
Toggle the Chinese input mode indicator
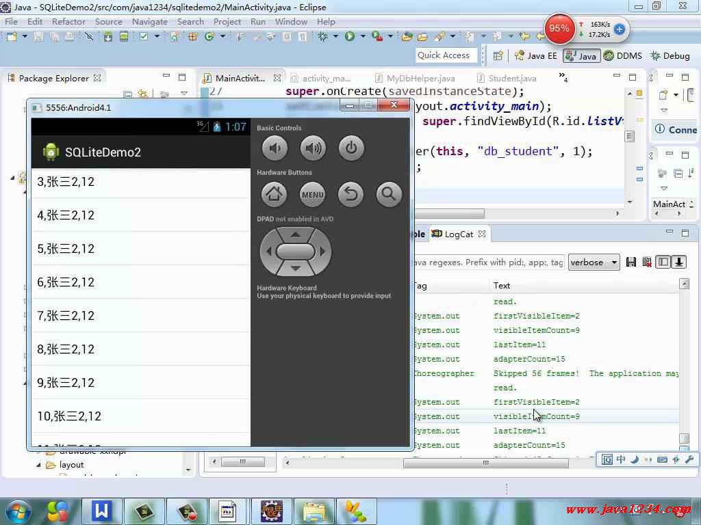(x=621, y=459)
